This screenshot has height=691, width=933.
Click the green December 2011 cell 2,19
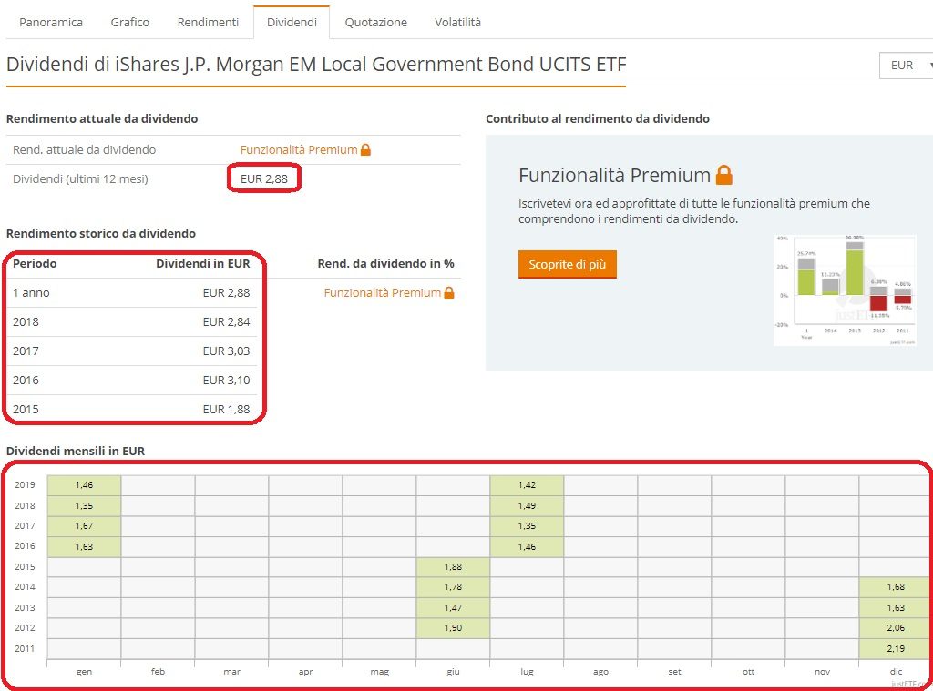(895, 648)
